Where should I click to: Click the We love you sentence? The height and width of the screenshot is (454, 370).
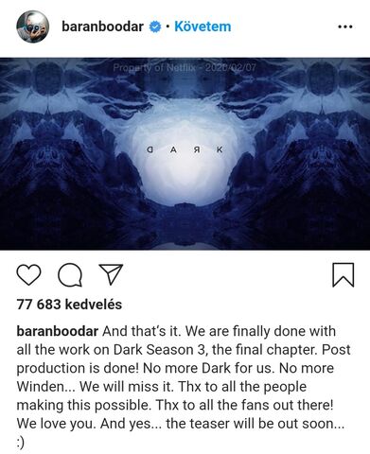(56, 424)
